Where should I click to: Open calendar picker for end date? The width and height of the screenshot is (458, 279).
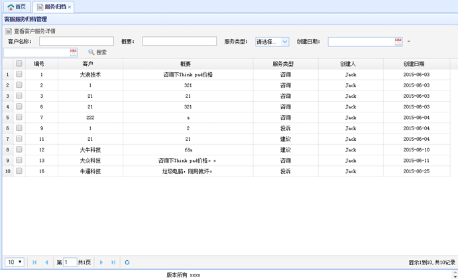[74, 52]
